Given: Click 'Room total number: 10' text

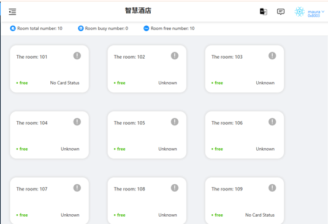Looking at the screenshot, I should [x=40, y=28].
